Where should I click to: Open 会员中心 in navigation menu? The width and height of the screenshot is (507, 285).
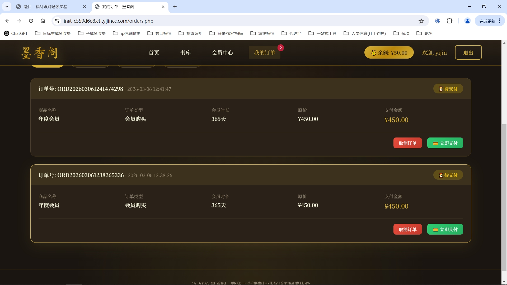coord(222,53)
